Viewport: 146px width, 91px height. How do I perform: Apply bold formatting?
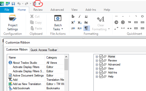click(x=73, y=16)
